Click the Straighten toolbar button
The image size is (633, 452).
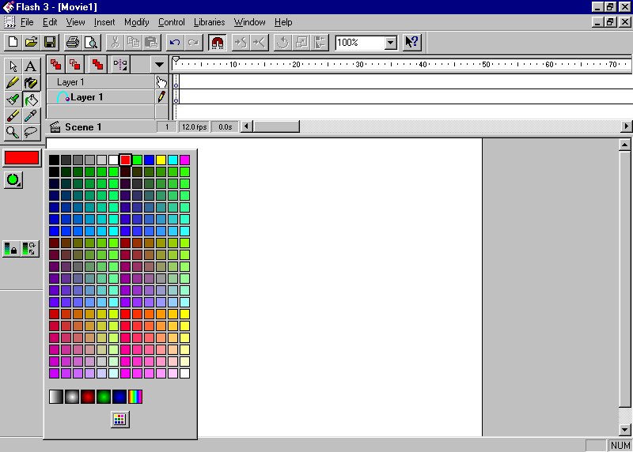260,43
